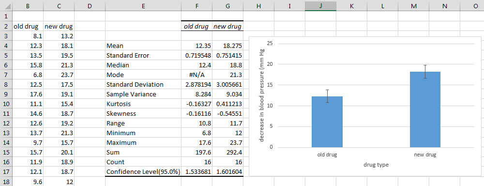Click cell B2 with old drug header
The height and width of the screenshot is (186, 484).
[x=28, y=26]
